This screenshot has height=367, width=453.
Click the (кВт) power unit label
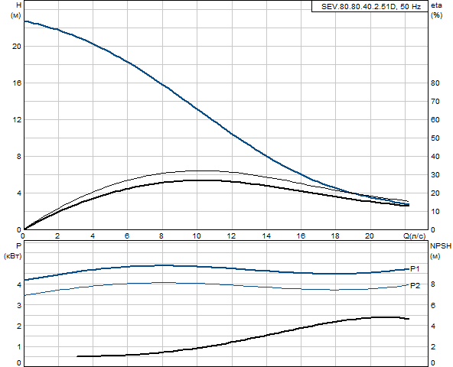tap(12, 255)
